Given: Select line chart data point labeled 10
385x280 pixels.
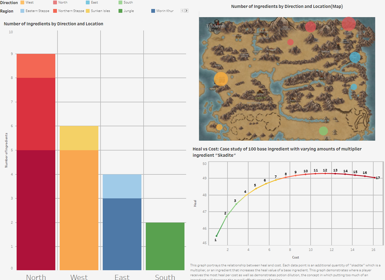Looking at the screenshot, I should click(305, 174).
